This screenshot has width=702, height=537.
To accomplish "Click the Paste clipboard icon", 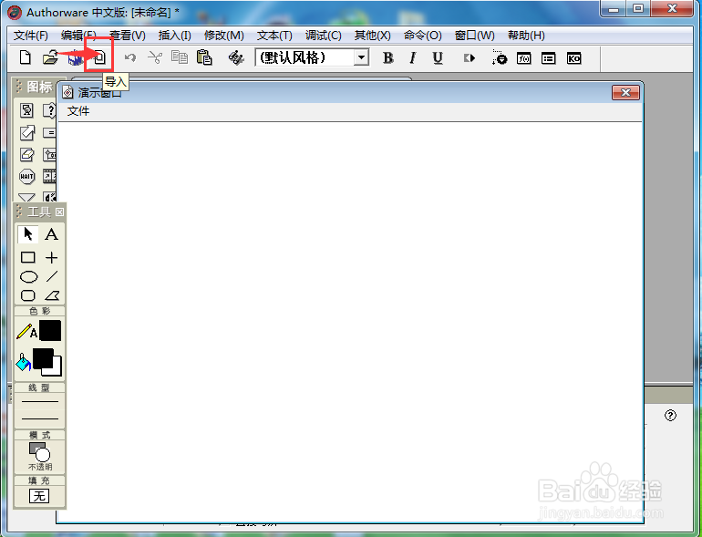I will pos(204,57).
